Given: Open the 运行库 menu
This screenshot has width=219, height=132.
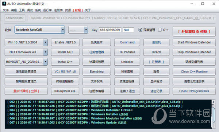Looking at the screenshot, I should tap(47, 10).
